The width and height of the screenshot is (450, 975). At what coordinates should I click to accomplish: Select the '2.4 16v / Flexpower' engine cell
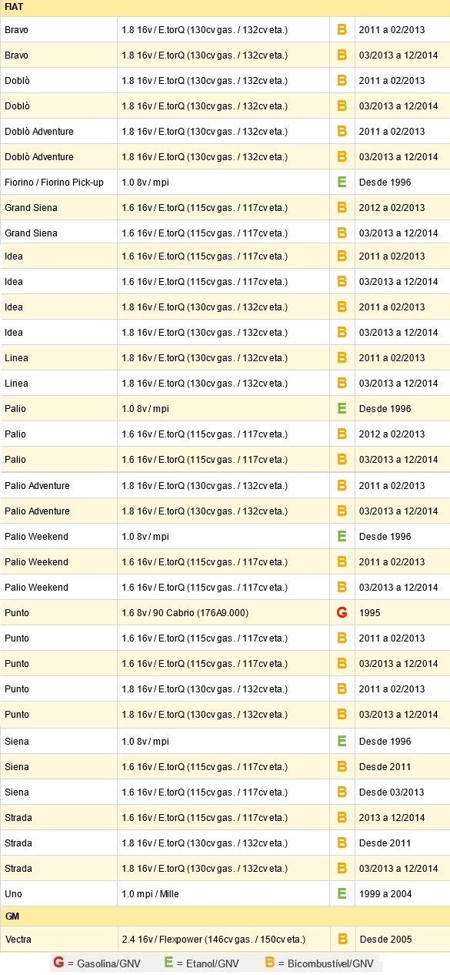click(x=223, y=940)
